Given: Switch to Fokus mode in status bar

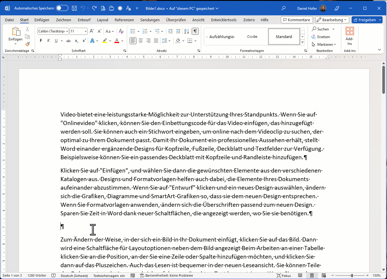Looking at the screenshot, I should pyautogui.click(x=284, y=275).
